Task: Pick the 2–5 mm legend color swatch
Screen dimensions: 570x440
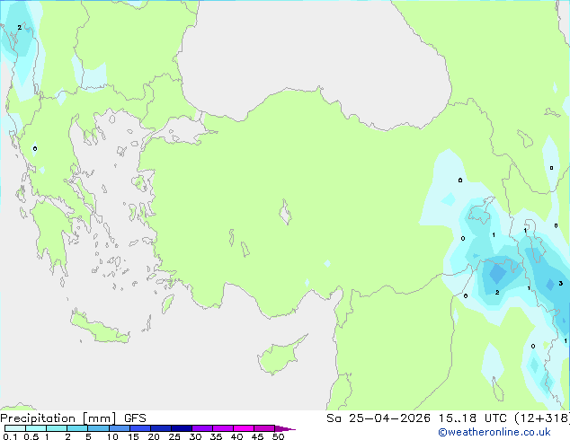Action: (77, 428)
